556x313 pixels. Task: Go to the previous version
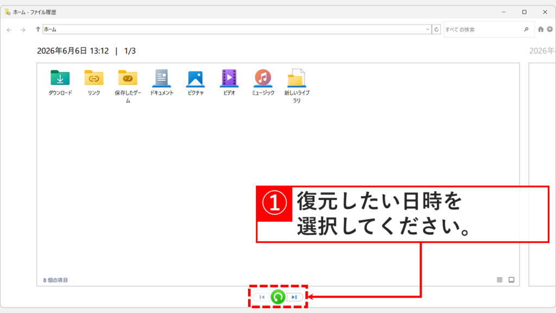coord(262,297)
